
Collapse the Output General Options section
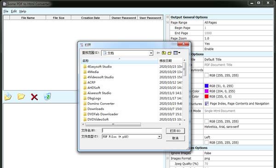[167, 17]
